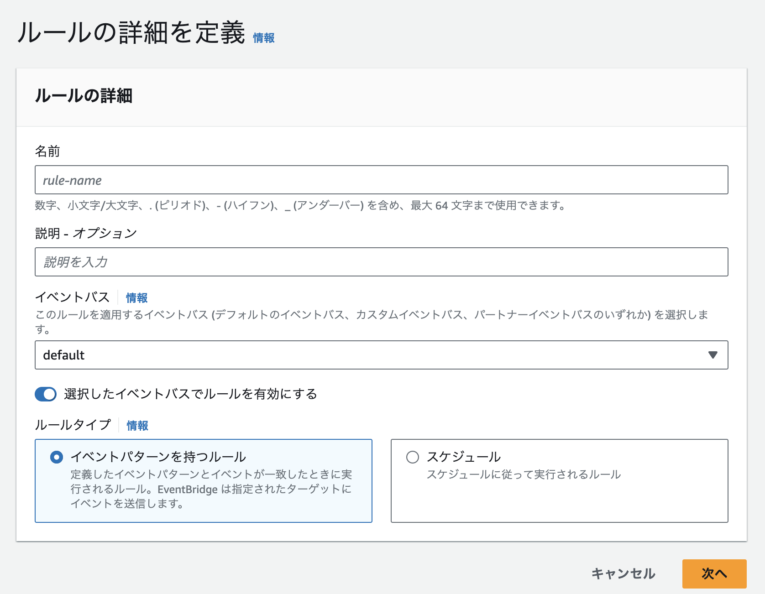Click the ルールタイプ label text
The height and width of the screenshot is (594, 765).
tap(73, 425)
